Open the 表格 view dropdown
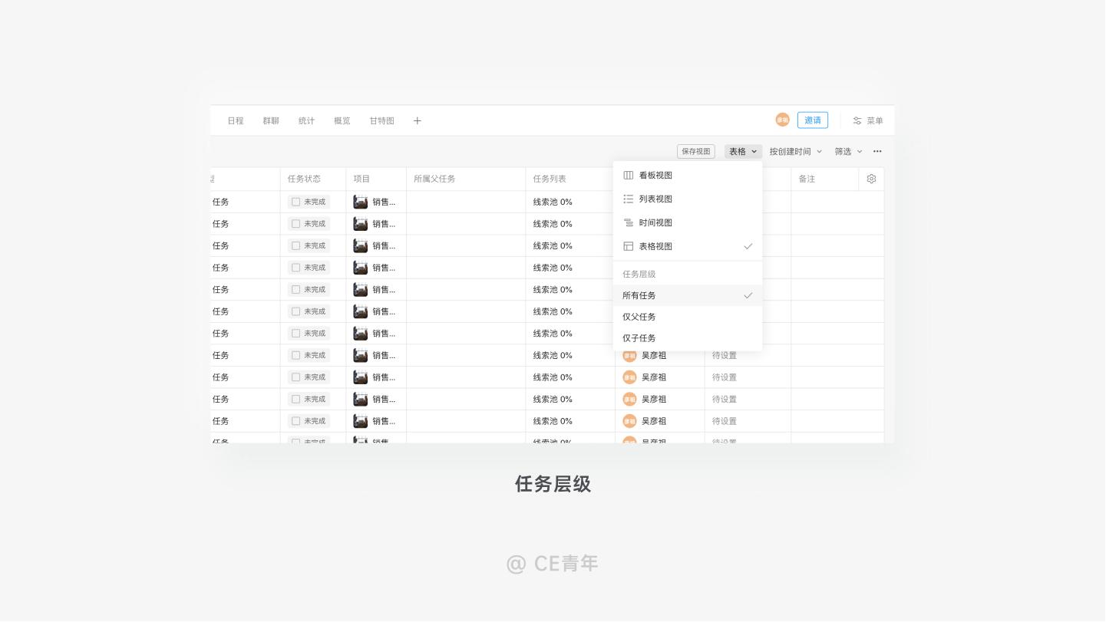1106x622 pixels. click(742, 151)
